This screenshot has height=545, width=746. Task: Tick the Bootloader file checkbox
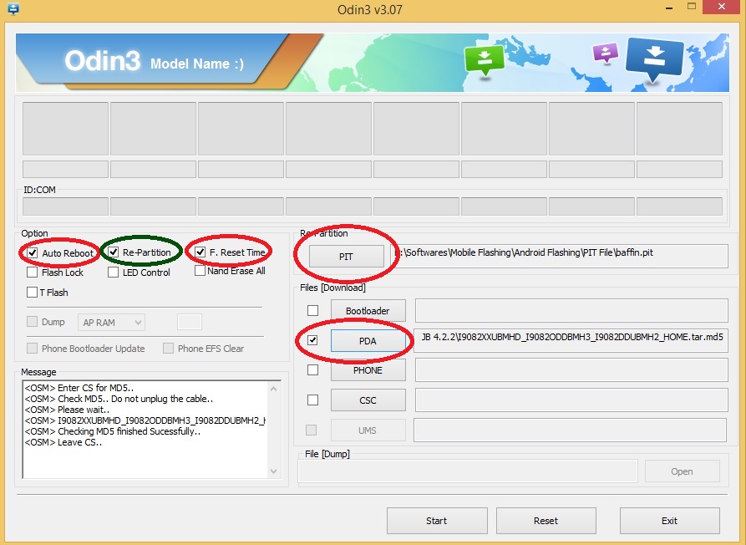pyautogui.click(x=312, y=311)
